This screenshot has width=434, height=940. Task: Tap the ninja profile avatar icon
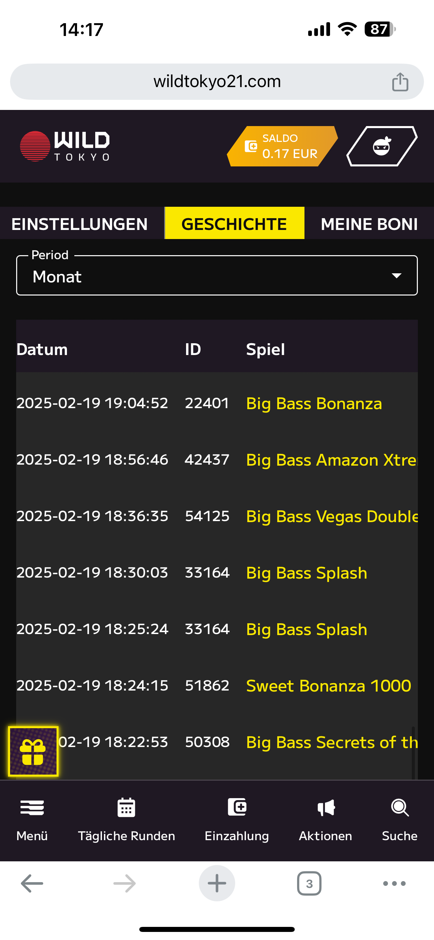click(x=382, y=146)
